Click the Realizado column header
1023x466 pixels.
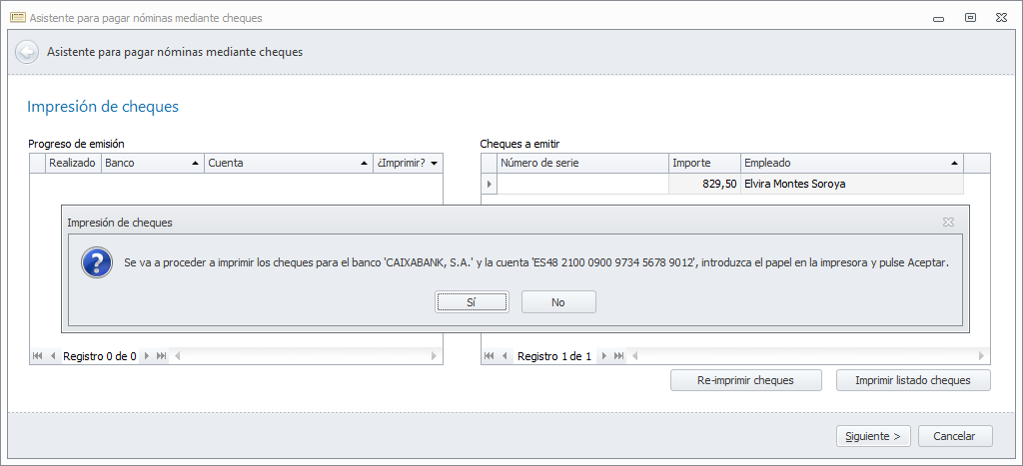click(72, 163)
